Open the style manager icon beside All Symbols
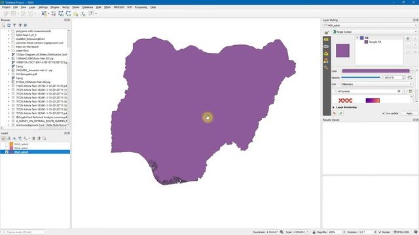The image size is (419, 235). click(x=410, y=91)
